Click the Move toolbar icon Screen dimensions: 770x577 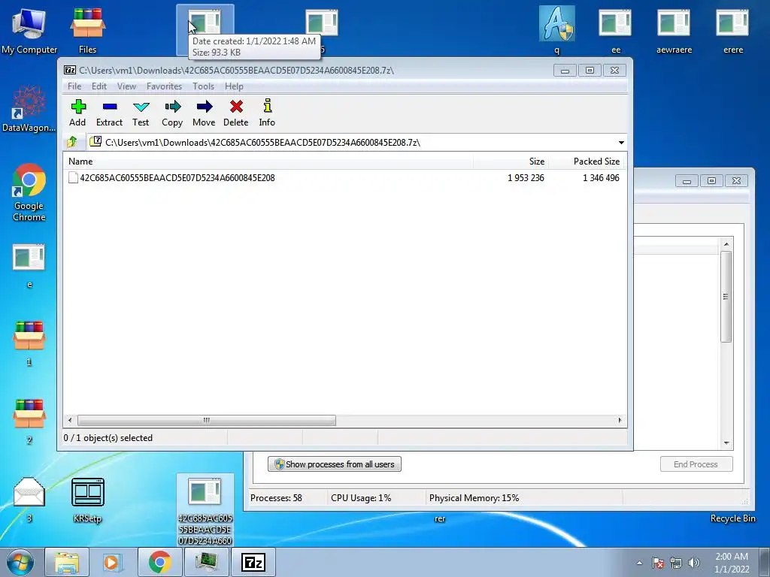[204, 113]
